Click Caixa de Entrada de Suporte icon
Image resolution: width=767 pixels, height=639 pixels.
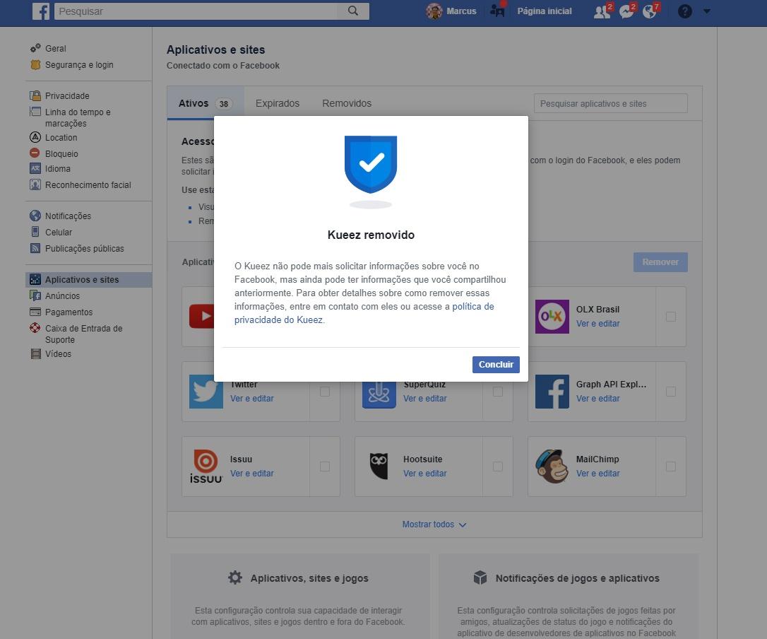point(35,328)
